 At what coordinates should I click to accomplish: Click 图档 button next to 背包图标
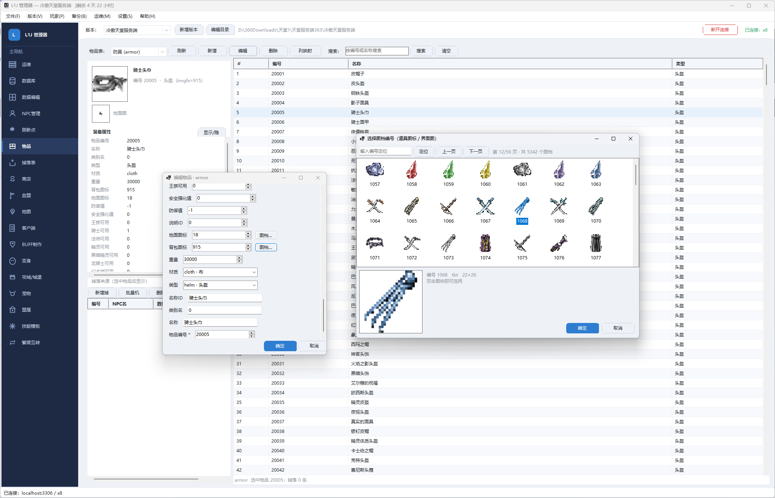(266, 247)
